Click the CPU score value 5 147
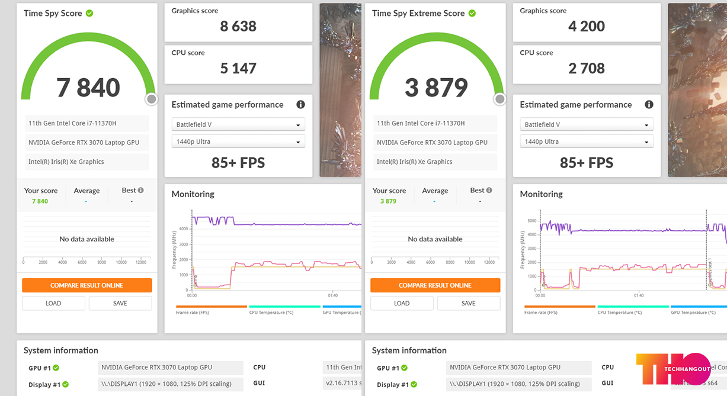Viewport: 727px width, 396px height. coord(238,68)
